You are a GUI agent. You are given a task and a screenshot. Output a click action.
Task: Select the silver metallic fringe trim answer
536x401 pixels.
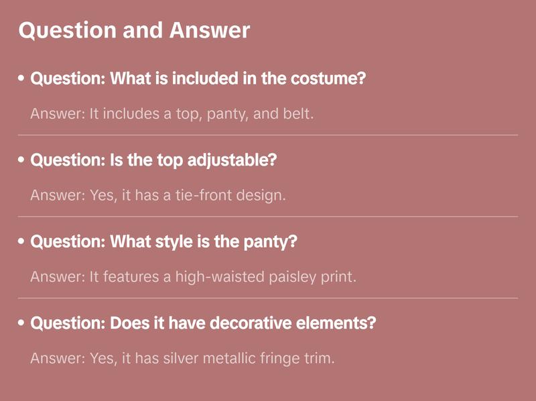click(x=182, y=359)
